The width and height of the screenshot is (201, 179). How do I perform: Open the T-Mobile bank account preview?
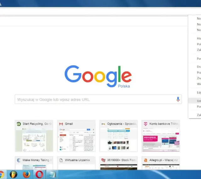tap(161, 140)
